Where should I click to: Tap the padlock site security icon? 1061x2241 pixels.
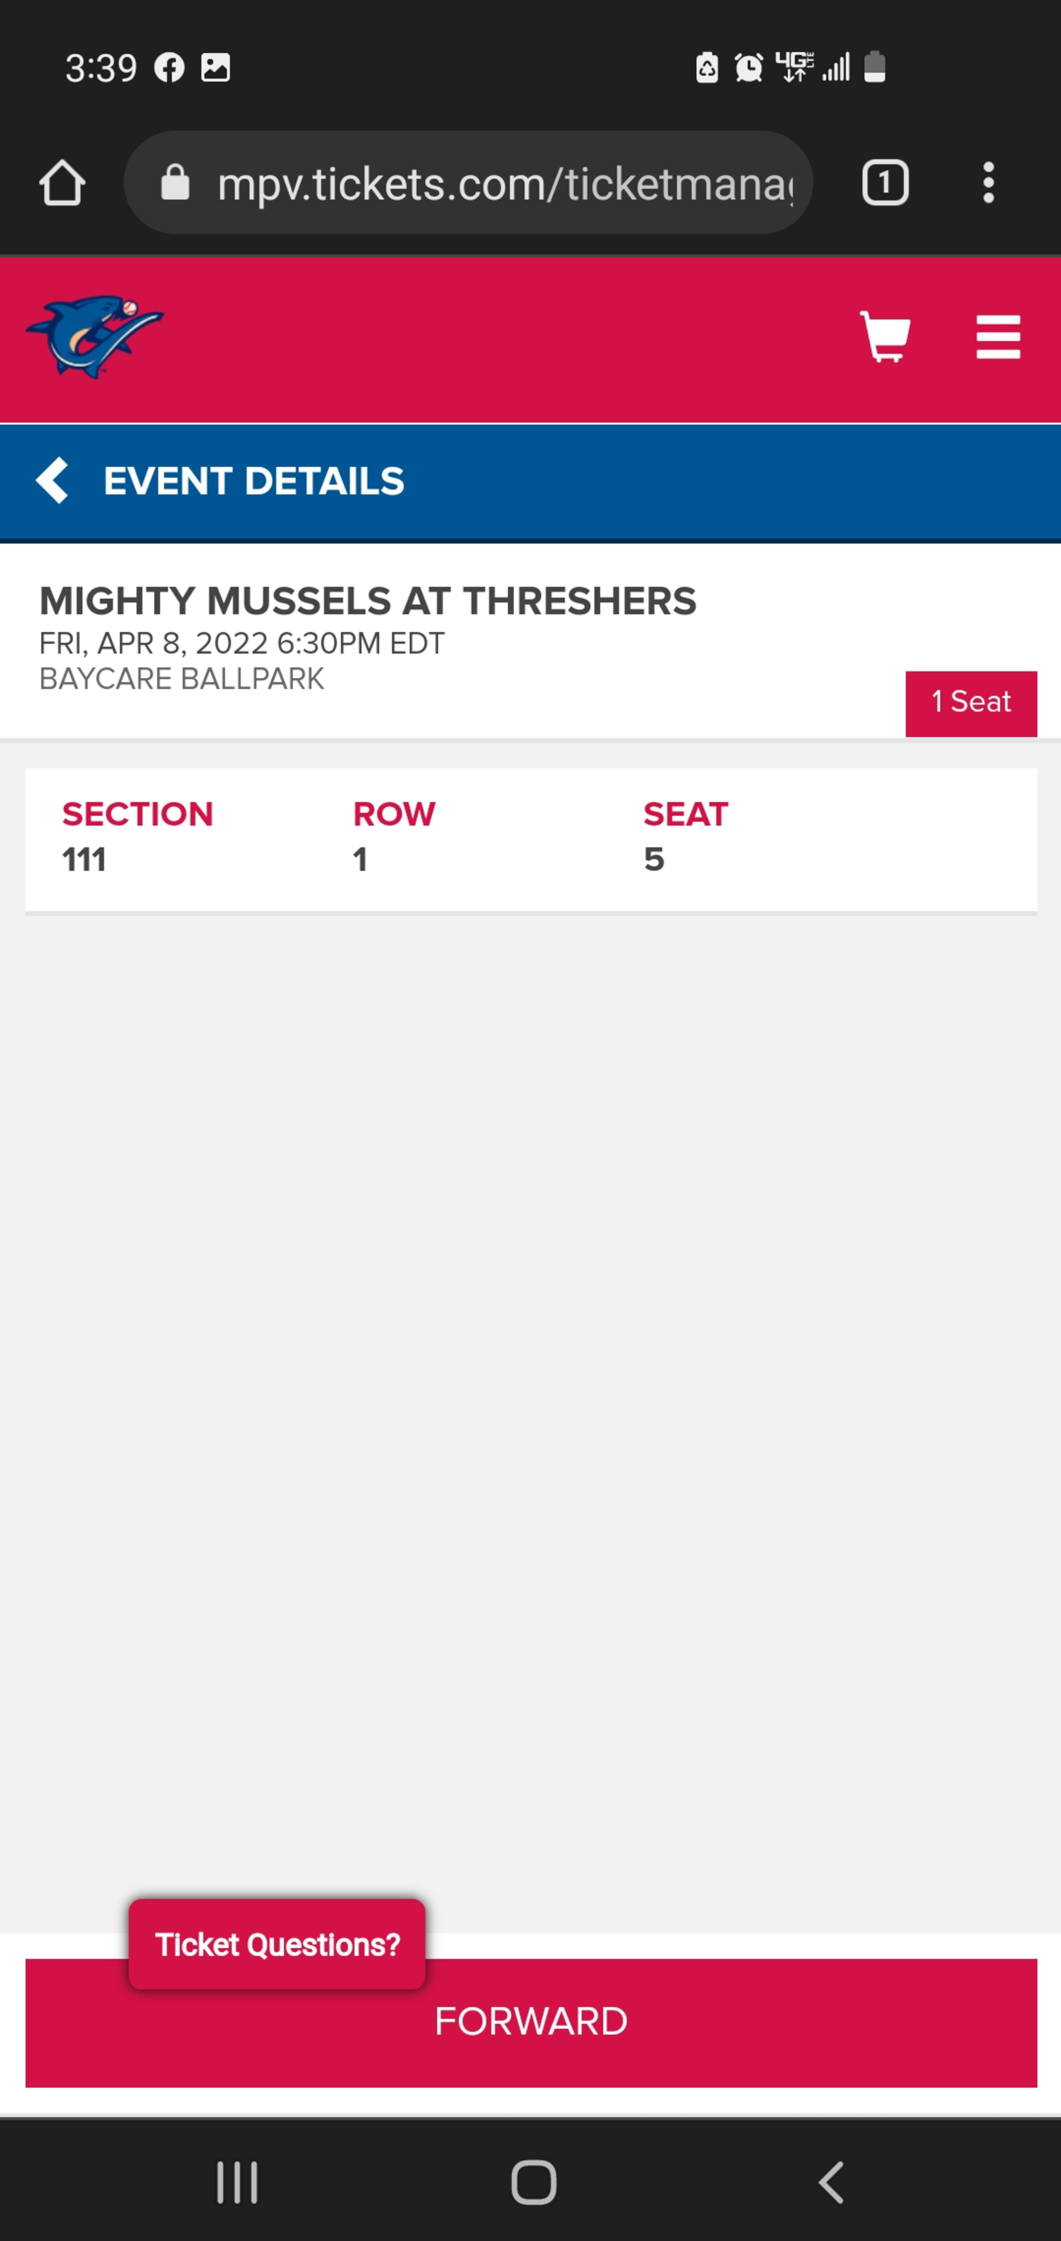point(175,183)
